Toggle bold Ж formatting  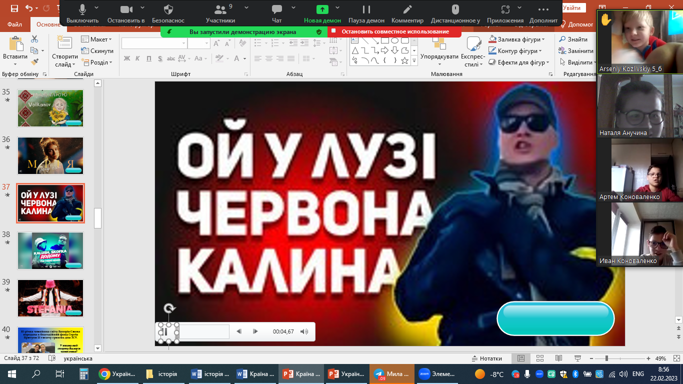[126, 58]
